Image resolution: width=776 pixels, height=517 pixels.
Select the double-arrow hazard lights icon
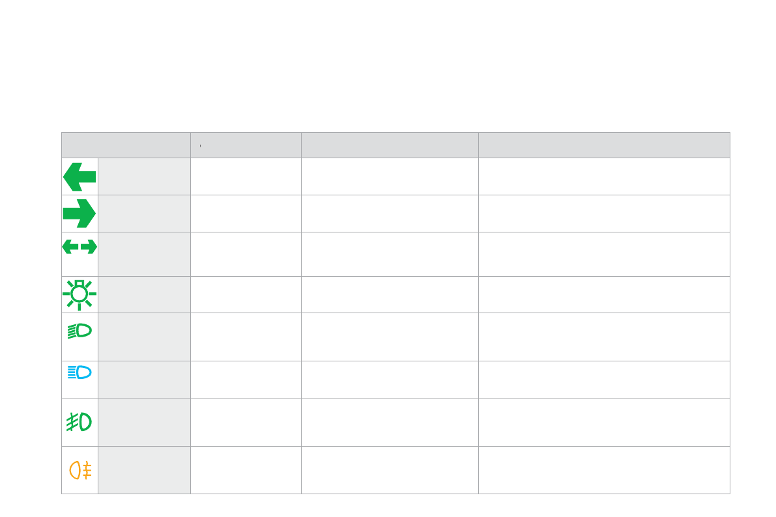79,247
